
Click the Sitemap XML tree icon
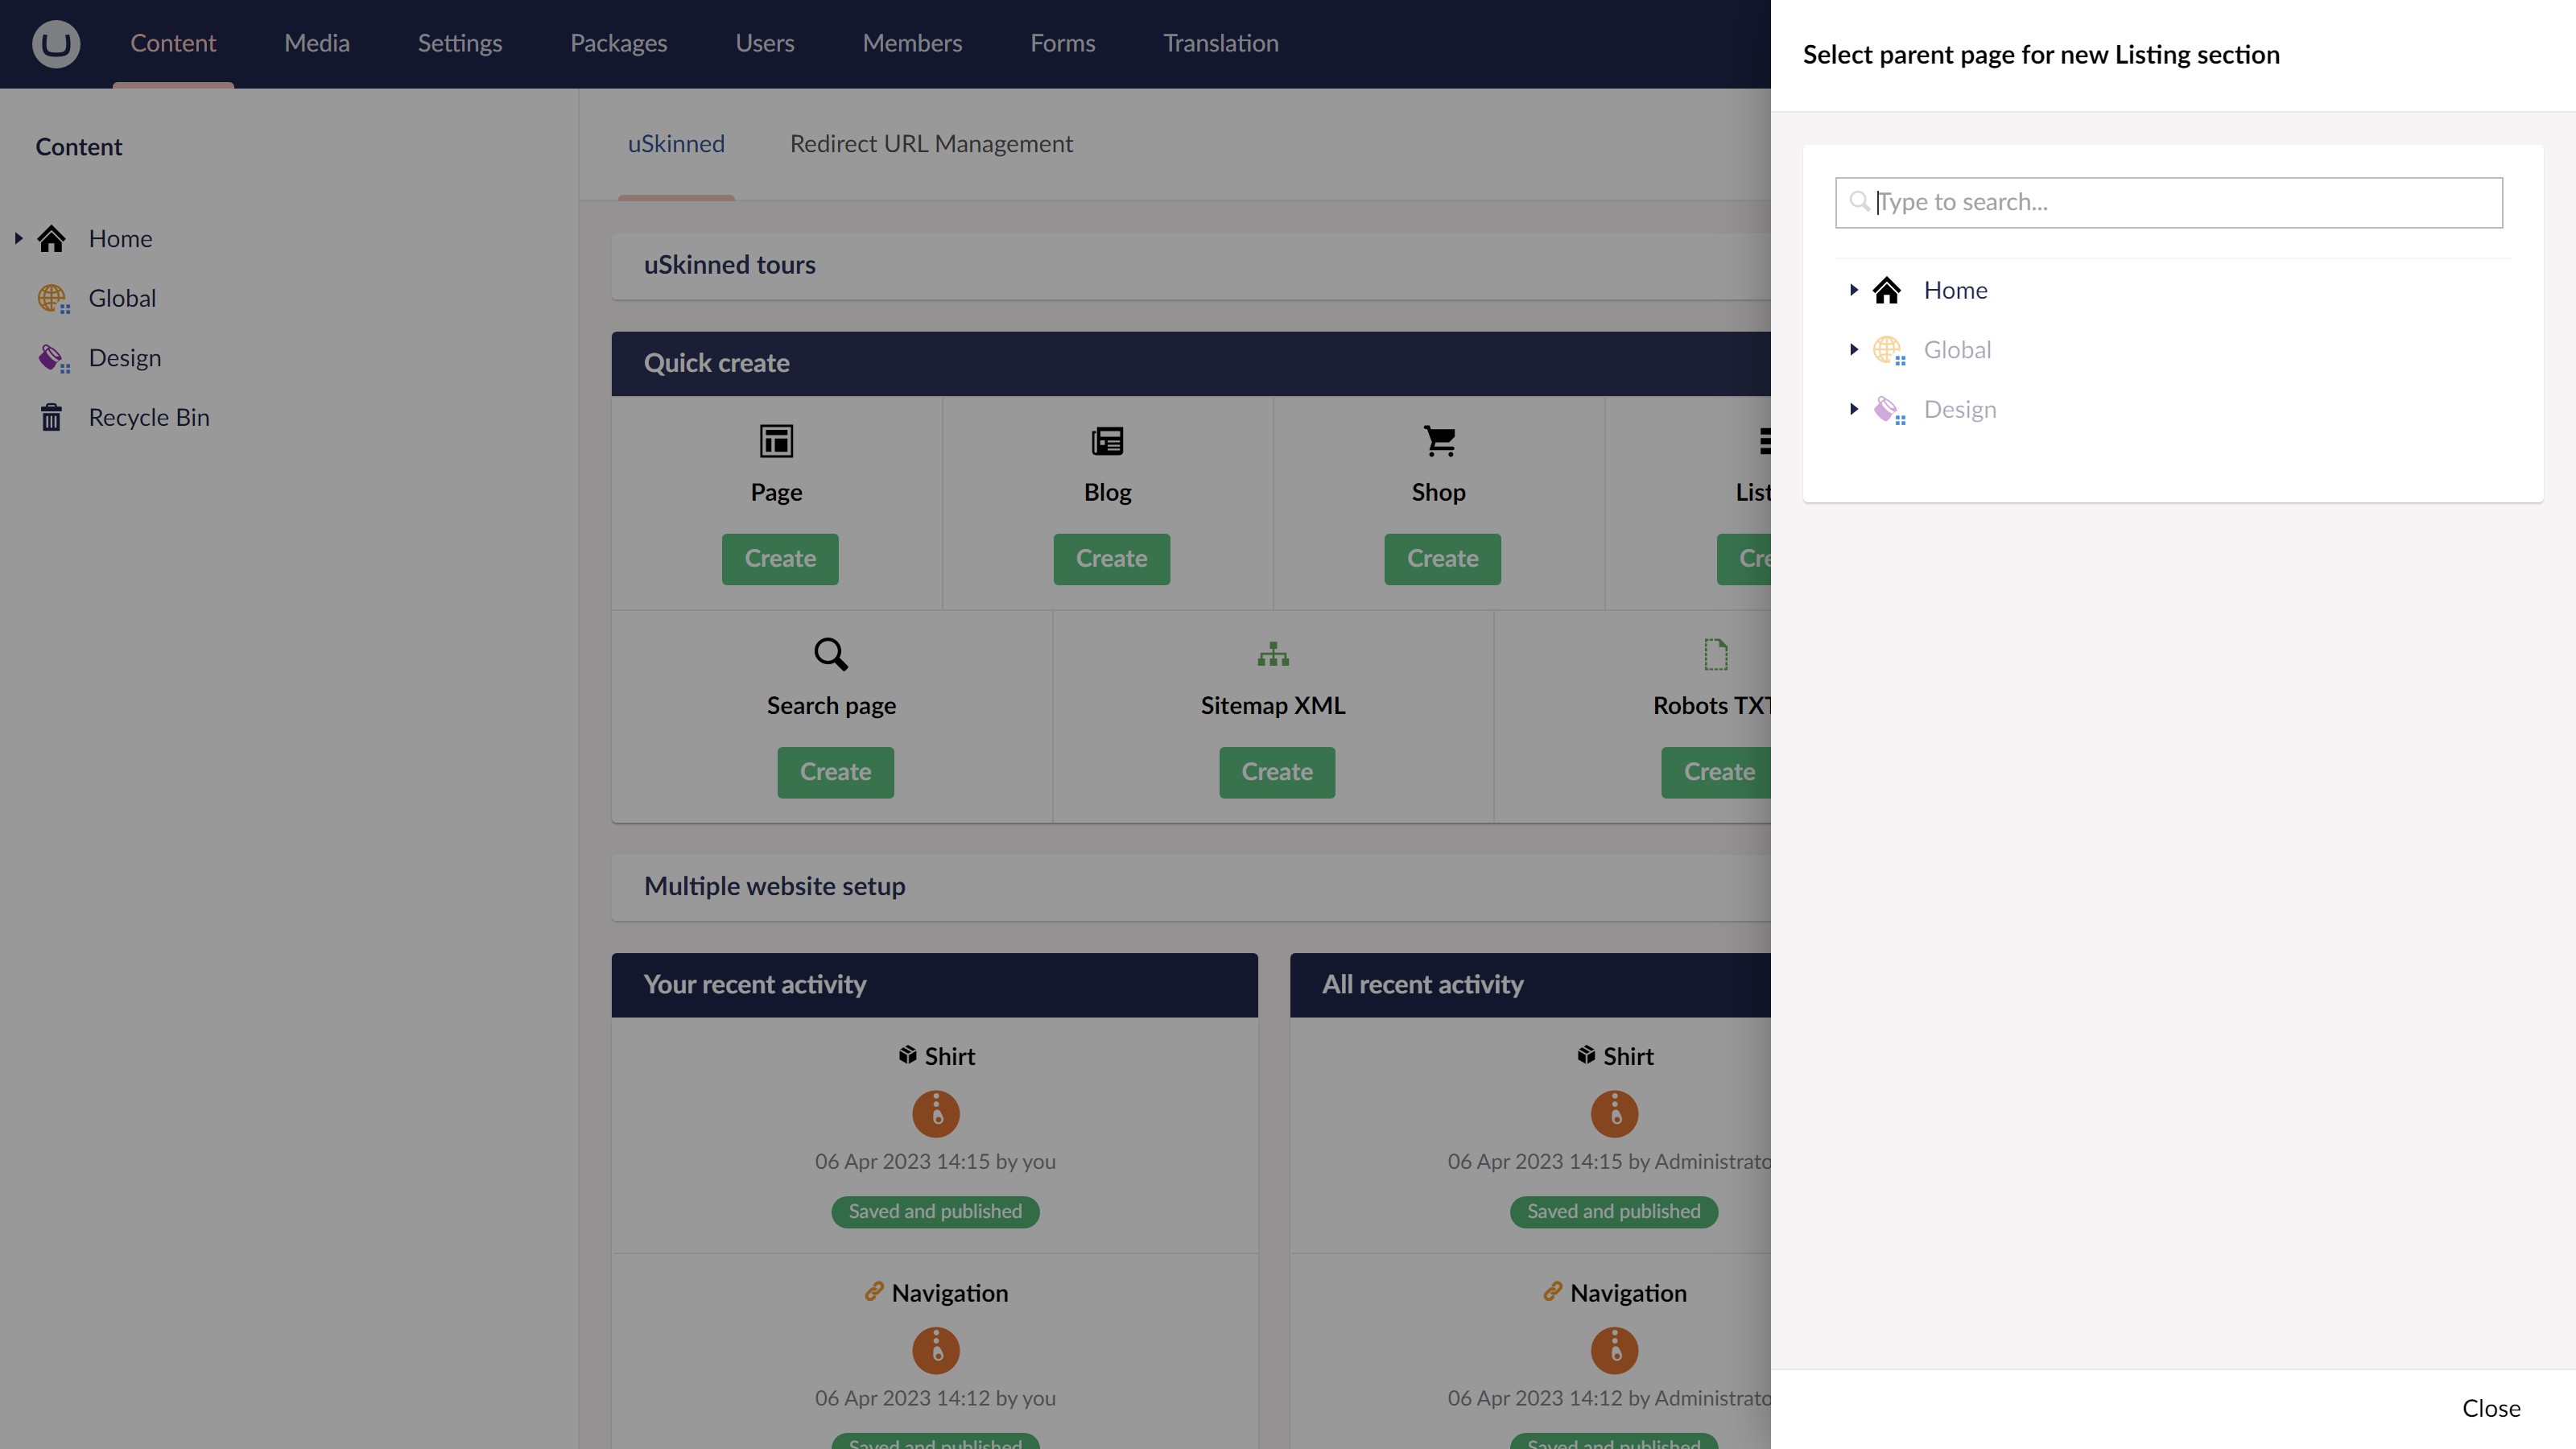[x=1273, y=654]
